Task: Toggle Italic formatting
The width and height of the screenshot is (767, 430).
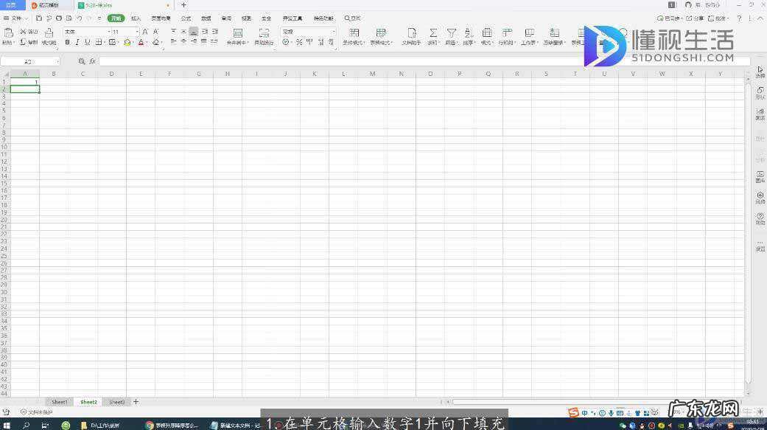Action: (77, 43)
